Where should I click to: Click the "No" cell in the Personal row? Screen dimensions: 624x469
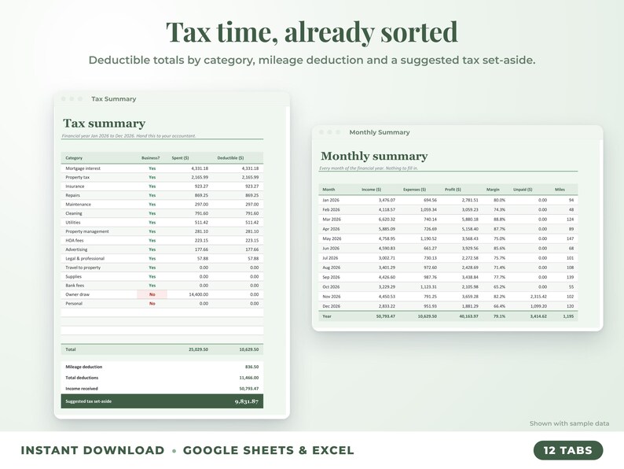[152, 304]
